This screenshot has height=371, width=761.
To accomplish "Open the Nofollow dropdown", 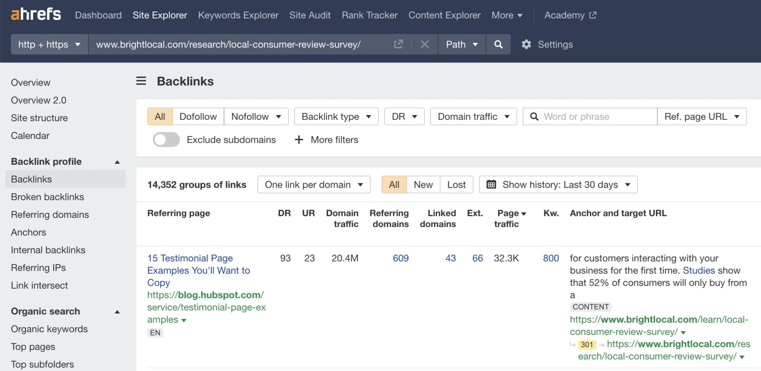I will tap(256, 116).
